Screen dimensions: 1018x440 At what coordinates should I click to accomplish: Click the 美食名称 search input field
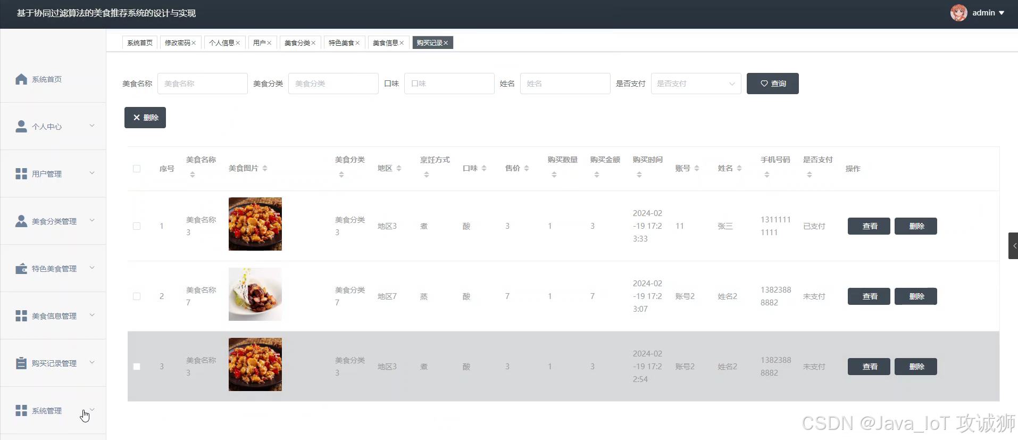pos(203,84)
